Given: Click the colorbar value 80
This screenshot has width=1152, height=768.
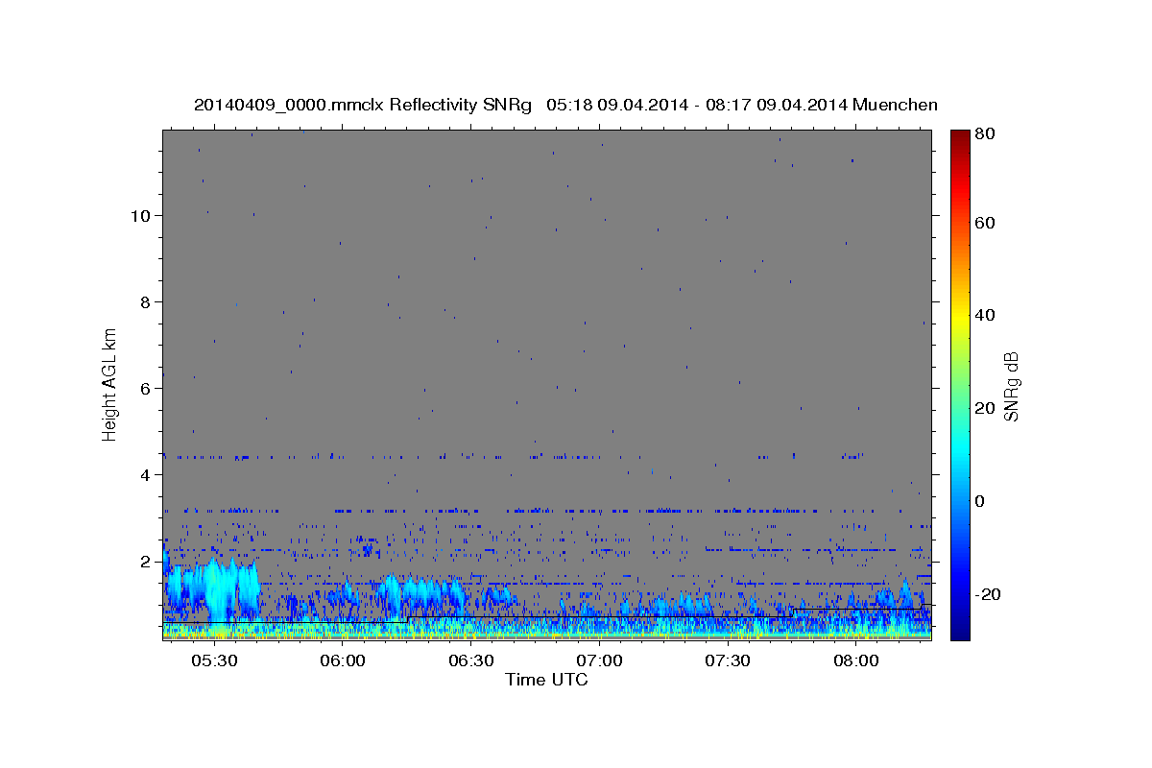Looking at the screenshot, I should [986, 134].
